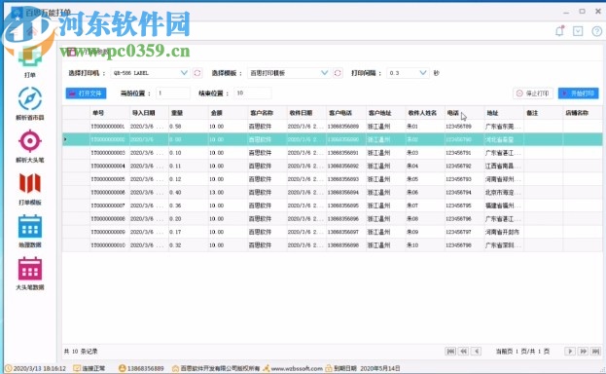Click phone cell 123456795

(465, 206)
